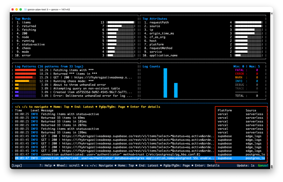Viewport: 283px width, 182px height.
Task: Click the Gonzo! indicator in the status bar
Action: pyautogui.click(x=263, y=165)
